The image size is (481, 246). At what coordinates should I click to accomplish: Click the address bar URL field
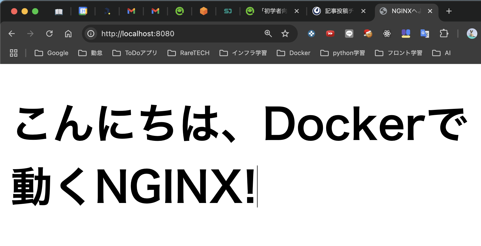point(158,34)
